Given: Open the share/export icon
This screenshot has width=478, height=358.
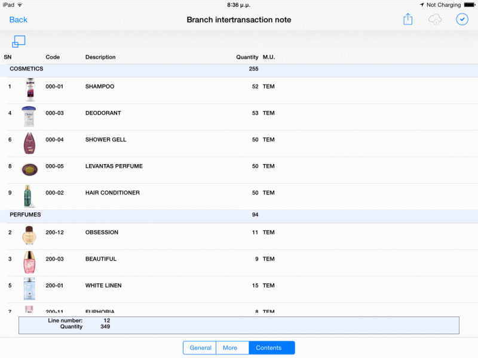Looking at the screenshot, I should click(407, 19).
